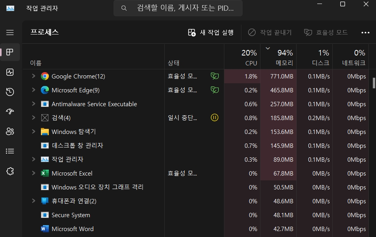The height and width of the screenshot is (237, 376).
Task: Sort by the CPU column header
Action: coord(242,57)
